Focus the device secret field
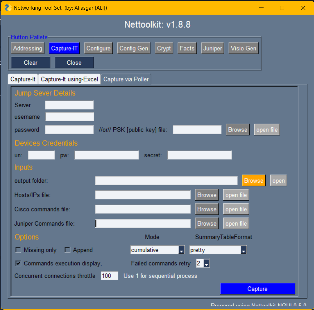Image resolution: width=314 pixels, height=310 pixels. (200, 155)
